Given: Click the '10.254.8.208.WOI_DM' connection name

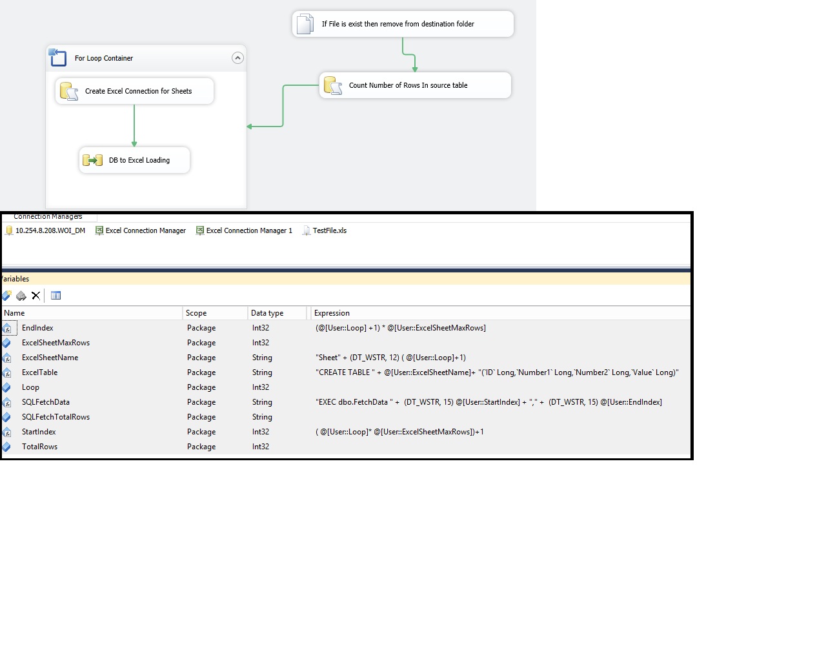Looking at the screenshot, I should (x=50, y=230).
